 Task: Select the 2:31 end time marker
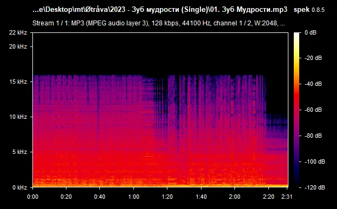(287, 197)
